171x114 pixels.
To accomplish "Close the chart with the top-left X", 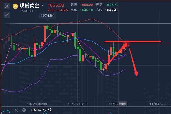I will 7,6.
